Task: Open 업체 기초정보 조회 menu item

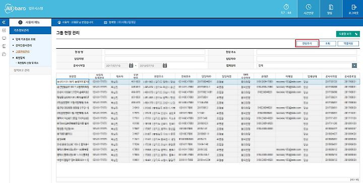Action: 26,39
